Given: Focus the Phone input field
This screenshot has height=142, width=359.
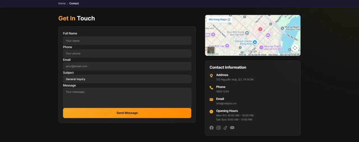Looking at the screenshot, I should tap(127, 53).
